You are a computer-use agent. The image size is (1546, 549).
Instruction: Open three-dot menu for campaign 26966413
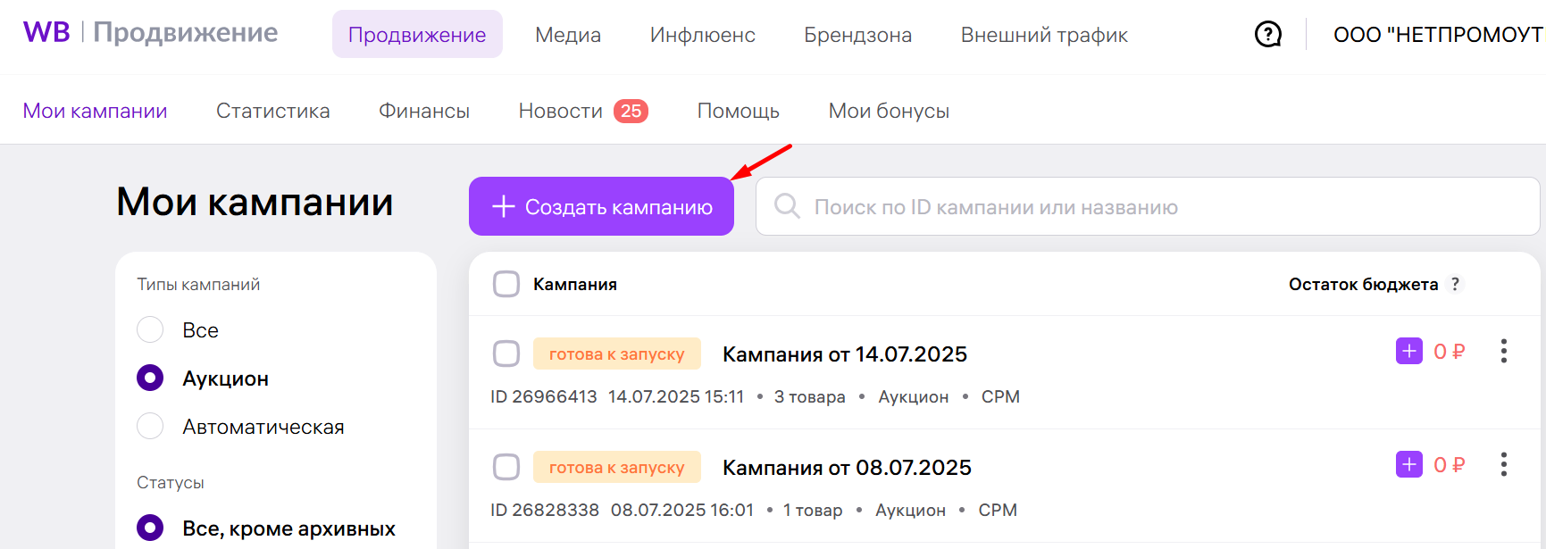[1504, 351]
